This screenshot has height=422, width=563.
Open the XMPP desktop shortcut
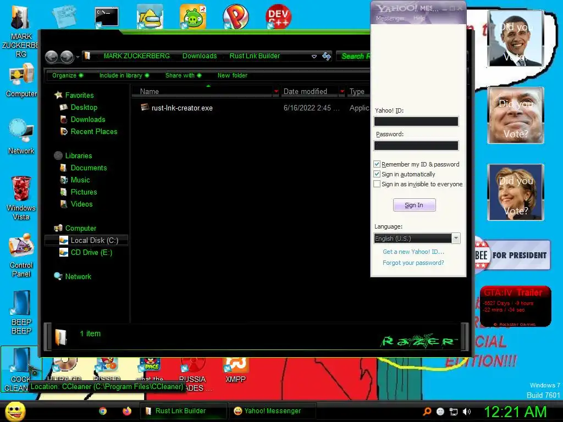tap(235, 371)
